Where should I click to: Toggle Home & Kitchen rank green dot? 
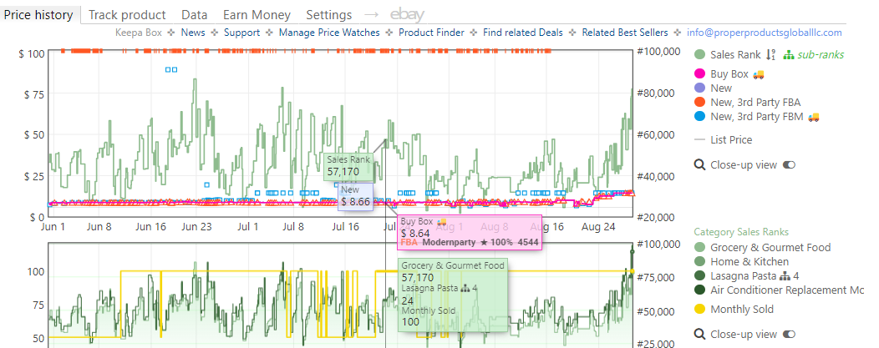(x=699, y=261)
